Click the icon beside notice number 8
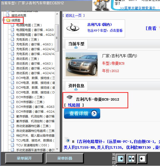The width and height of the screenshot is (160, 166). coord(67,140)
